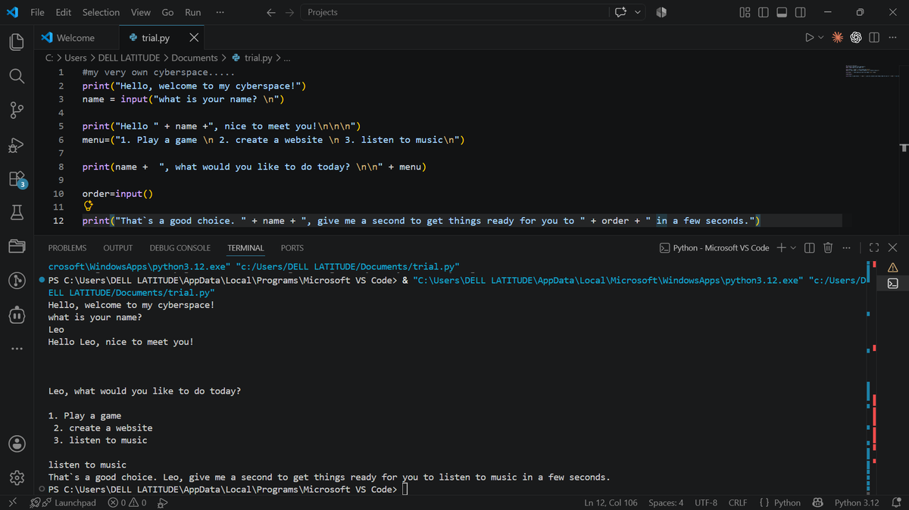909x510 pixels.
Task: Select Python 3.12 interpreter in status bar
Action: [857, 502]
